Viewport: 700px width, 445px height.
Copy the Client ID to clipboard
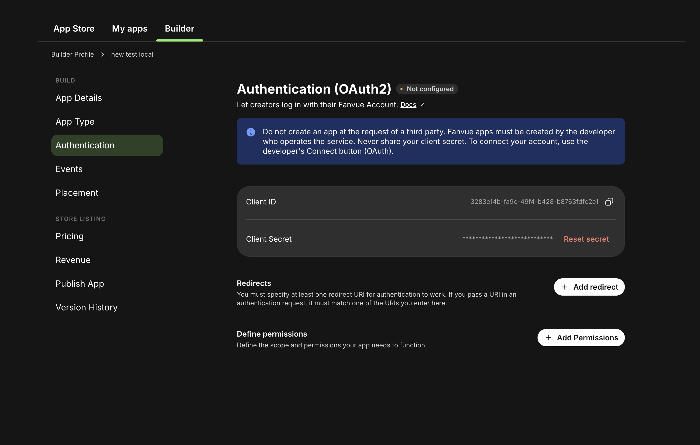click(609, 202)
